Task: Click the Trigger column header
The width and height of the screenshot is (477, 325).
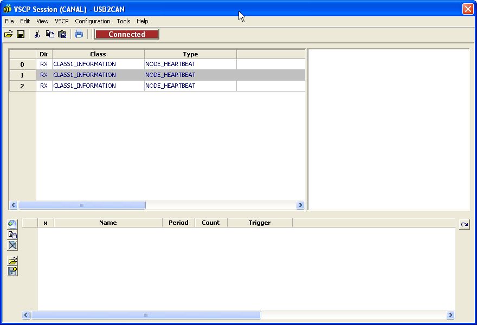Action: [x=260, y=223]
